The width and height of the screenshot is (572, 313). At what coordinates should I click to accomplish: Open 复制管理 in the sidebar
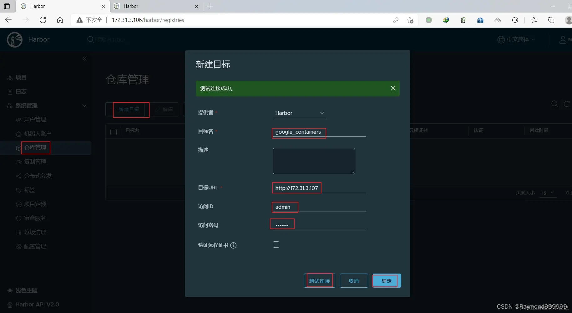[35, 162]
